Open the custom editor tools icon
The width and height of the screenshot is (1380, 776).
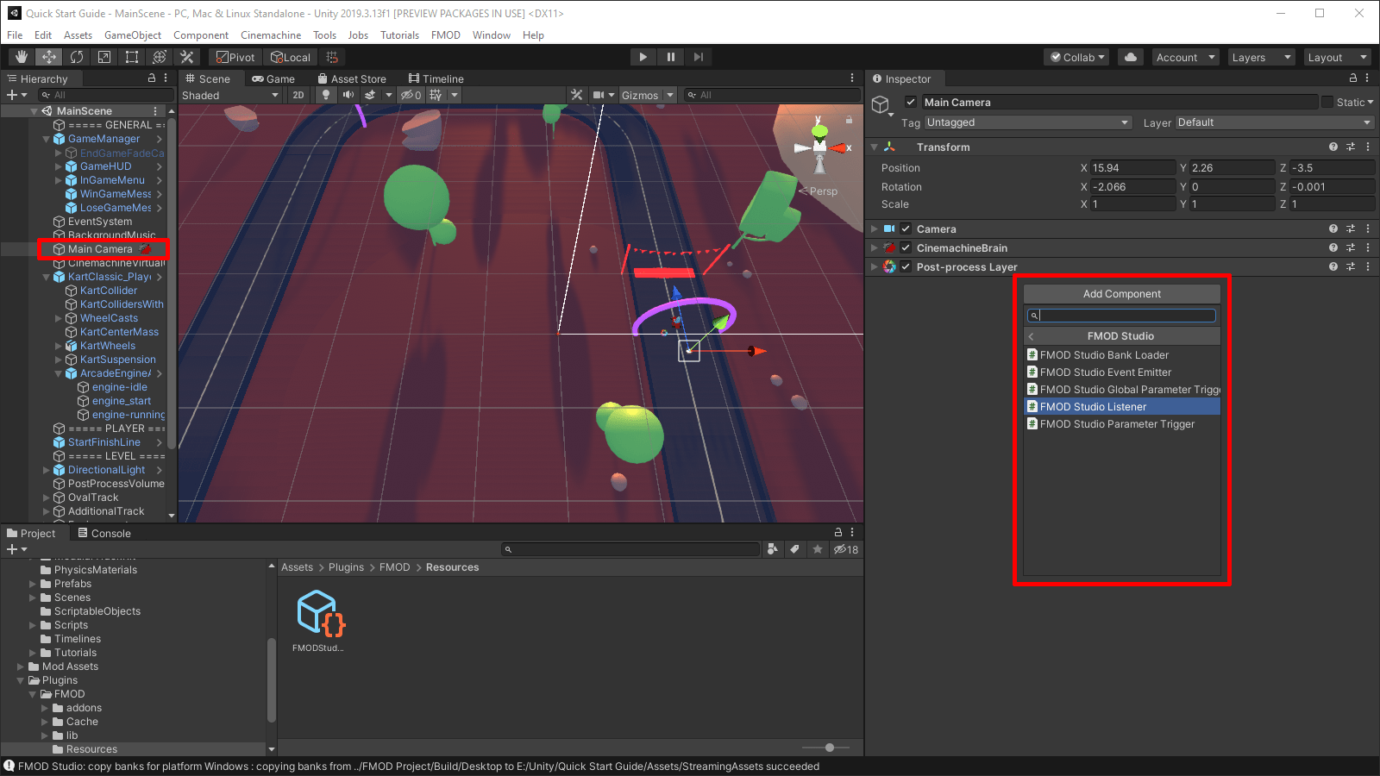click(187, 57)
